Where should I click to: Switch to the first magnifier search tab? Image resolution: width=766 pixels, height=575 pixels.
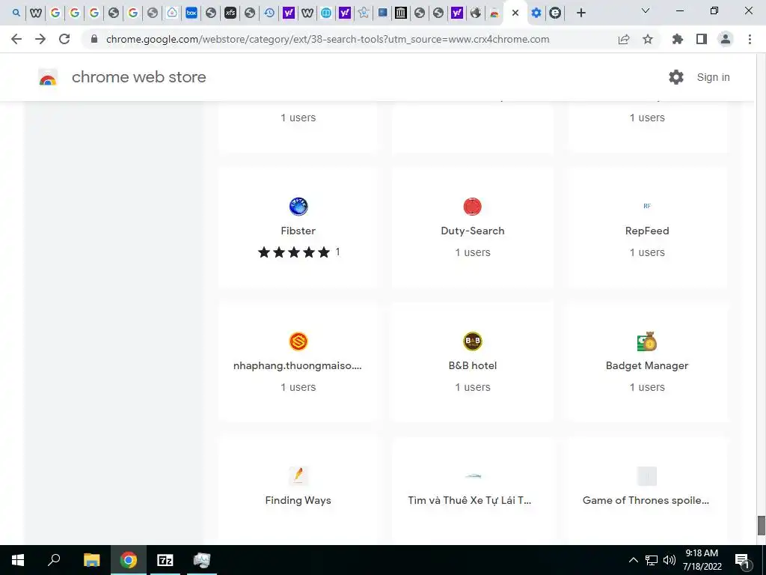point(16,13)
